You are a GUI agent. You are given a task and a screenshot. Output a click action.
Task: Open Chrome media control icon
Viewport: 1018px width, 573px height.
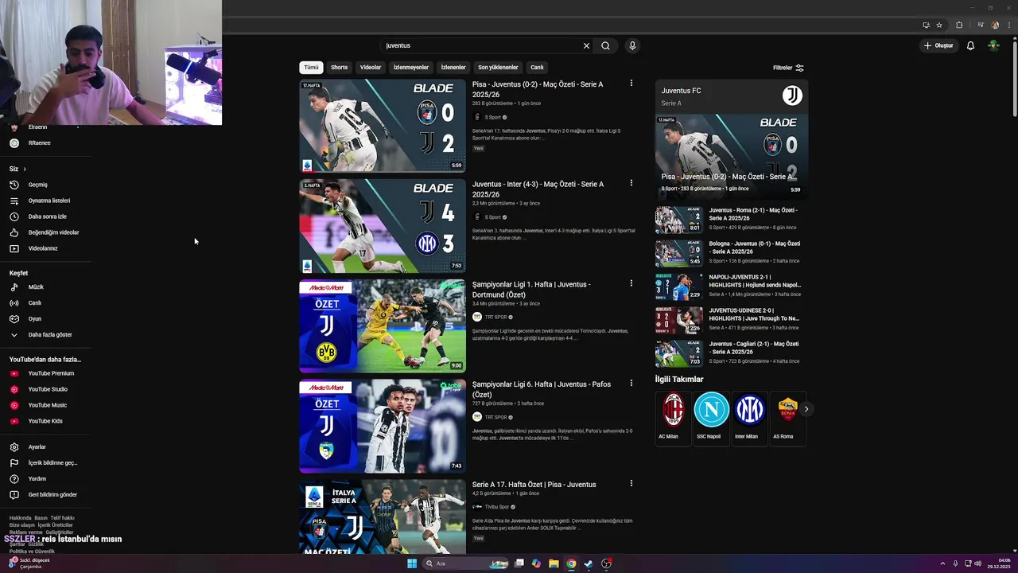tap(981, 25)
